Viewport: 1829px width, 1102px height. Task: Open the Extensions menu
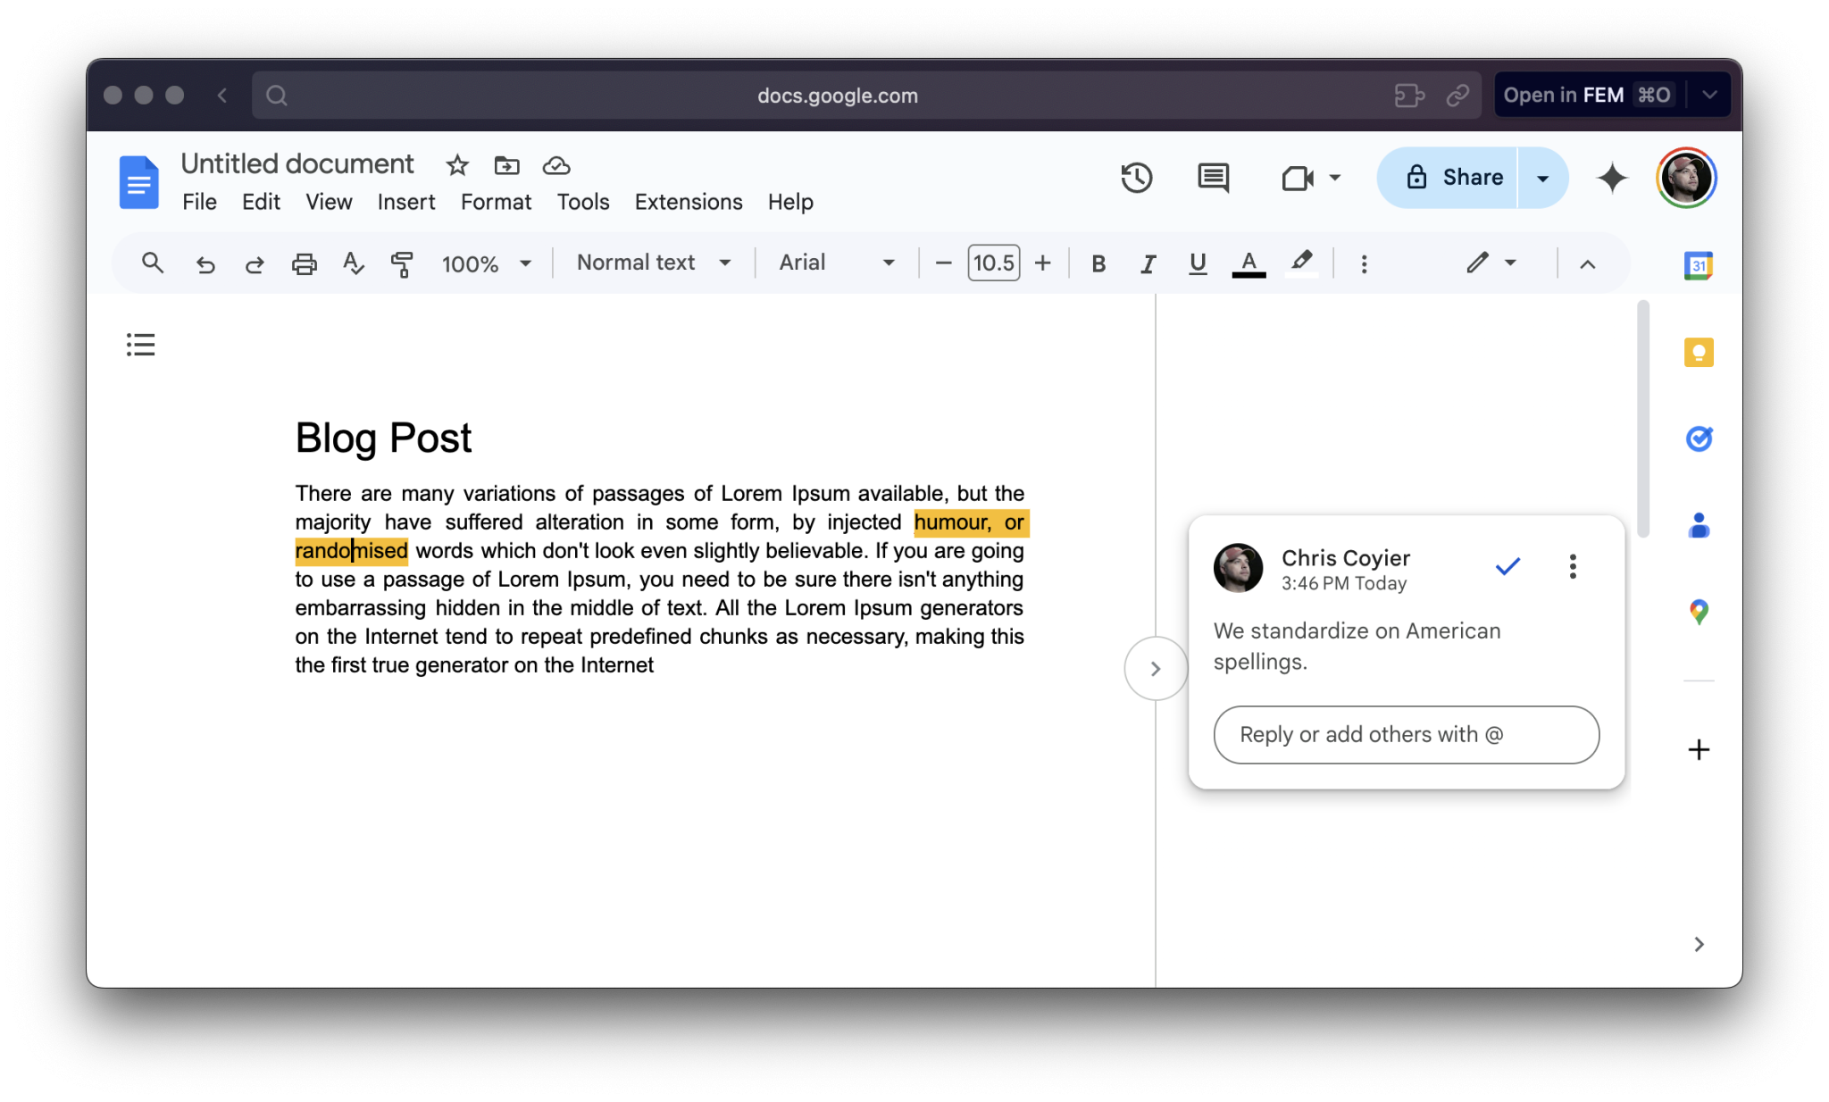688,202
